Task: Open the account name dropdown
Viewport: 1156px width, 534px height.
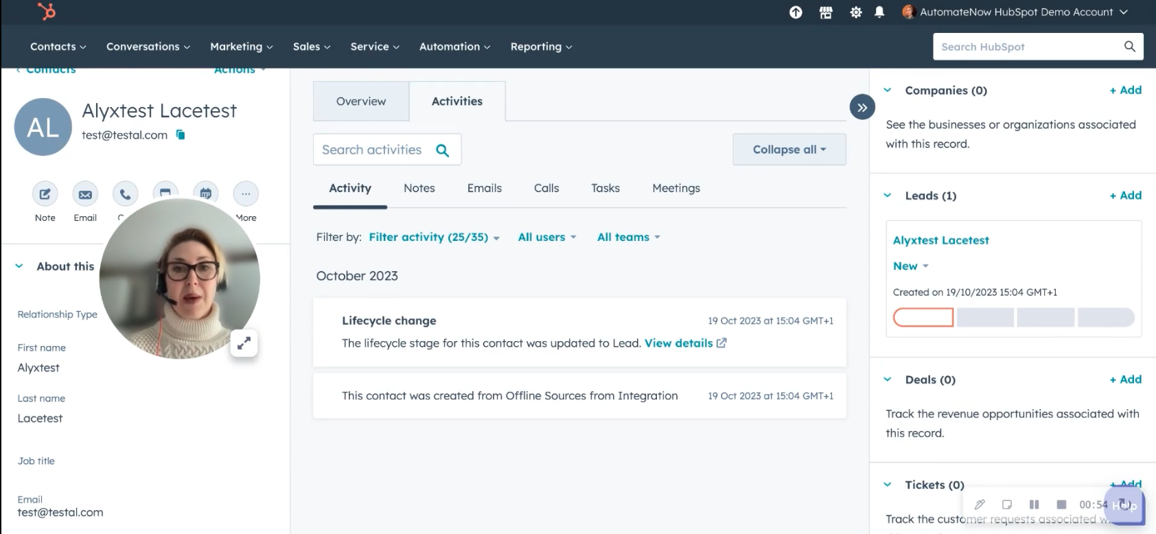Action: 1024,12
